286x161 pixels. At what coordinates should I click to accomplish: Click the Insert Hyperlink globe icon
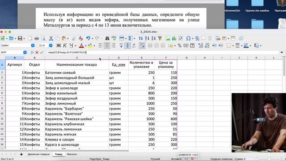coord(197,38)
